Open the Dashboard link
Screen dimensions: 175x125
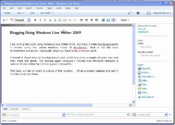(x=143, y=32)
